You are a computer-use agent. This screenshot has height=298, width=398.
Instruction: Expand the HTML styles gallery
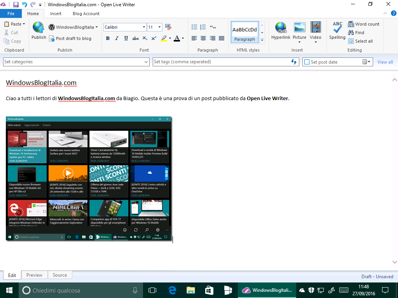pos(262,40)
